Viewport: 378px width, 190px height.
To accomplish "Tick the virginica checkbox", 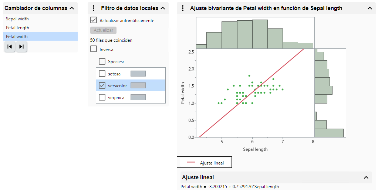I will 102,98.
